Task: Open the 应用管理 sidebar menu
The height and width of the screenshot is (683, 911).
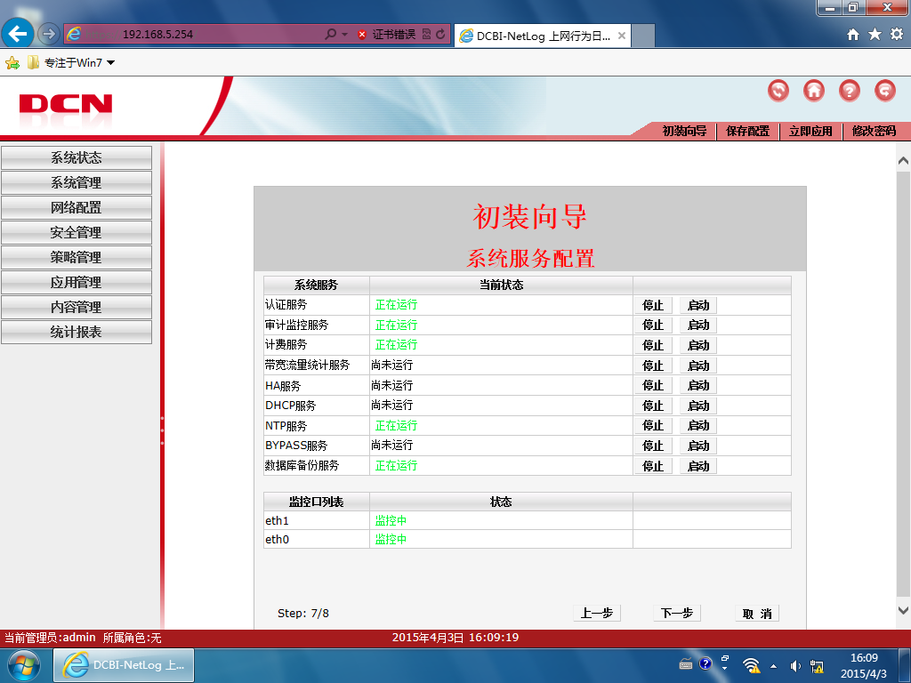Action: [x=77, y=282]
